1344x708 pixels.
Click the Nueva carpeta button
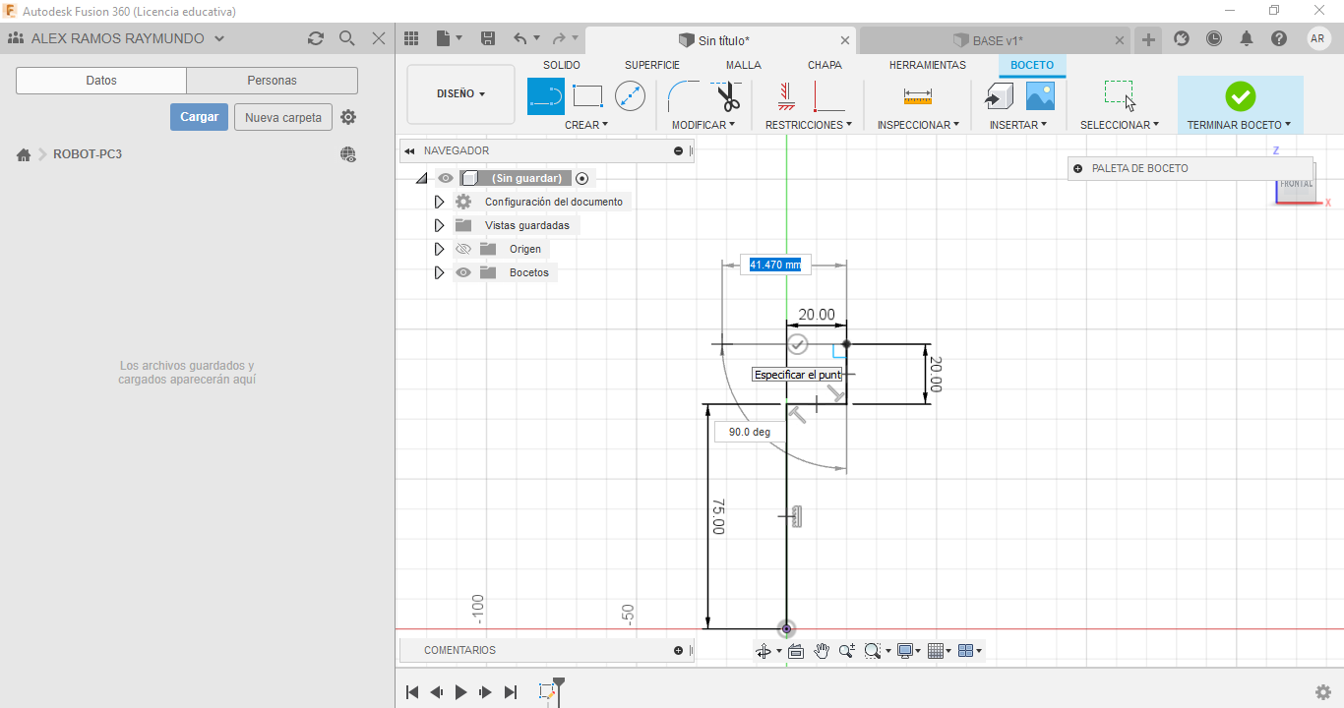pos(283,117)
